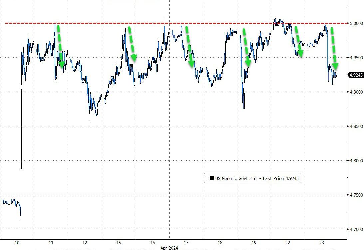Select the 4.9000 y-axis tick label

[356, 92]
